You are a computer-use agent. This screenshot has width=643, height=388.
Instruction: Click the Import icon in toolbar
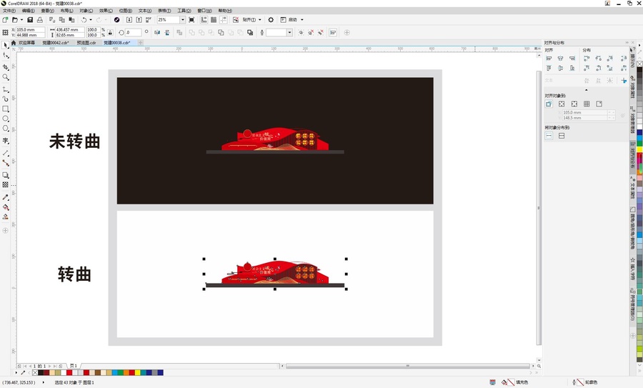tap(129, 20)
